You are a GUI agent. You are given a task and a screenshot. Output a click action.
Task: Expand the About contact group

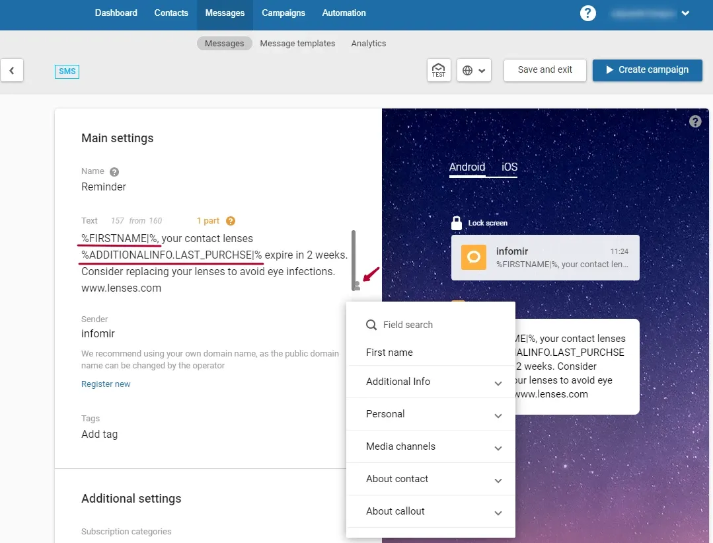tap(498, 480)
